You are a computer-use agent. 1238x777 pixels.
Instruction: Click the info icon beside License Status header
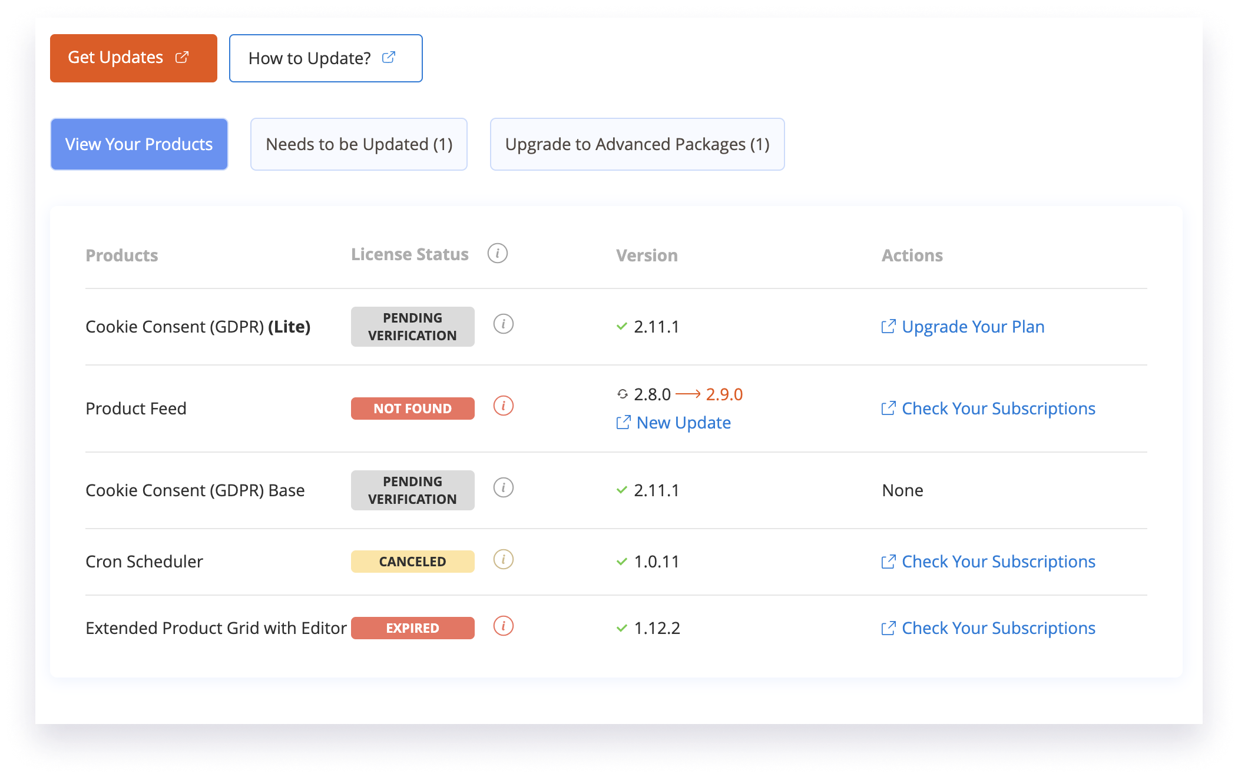pos(498,254)
